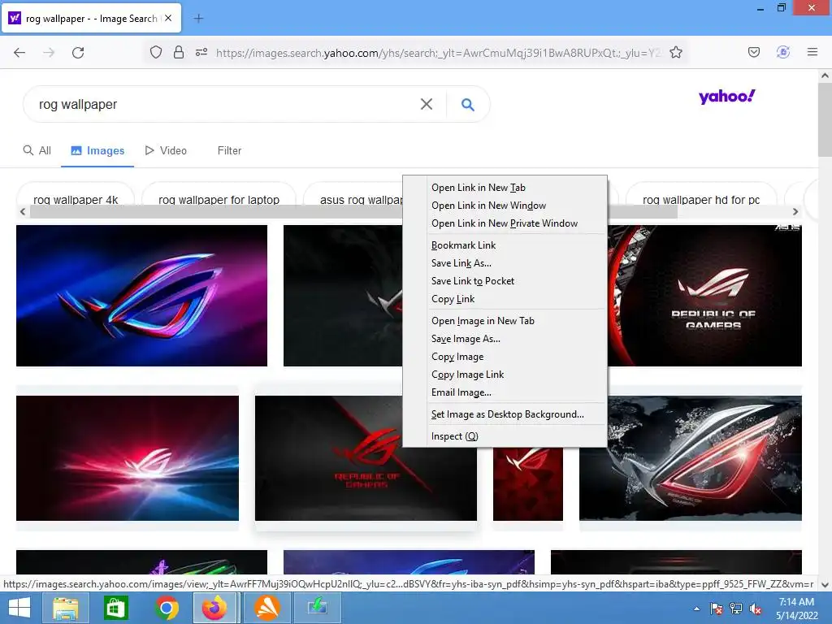This screenshot has width=832, height=624.
Task: Open the blue and purple ROG logo thumbnail
Action: coord(141,296)
